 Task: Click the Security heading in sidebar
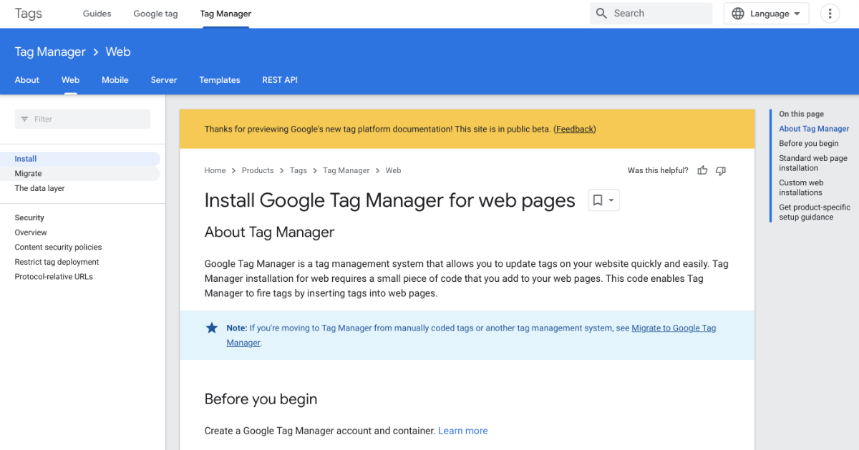click(x=29, y=217)
